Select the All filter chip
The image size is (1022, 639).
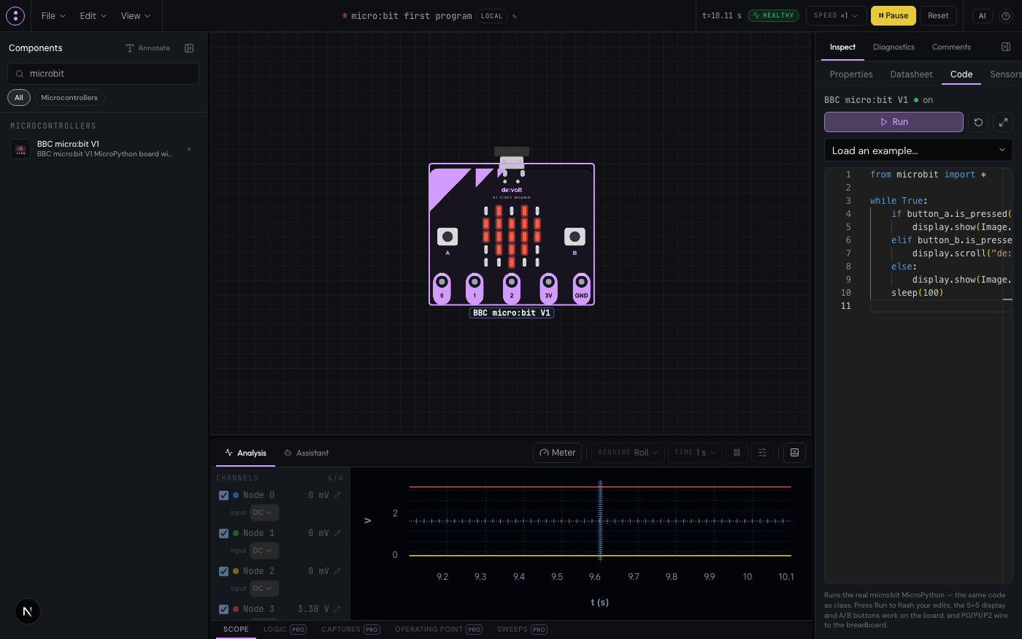(19, 98)
